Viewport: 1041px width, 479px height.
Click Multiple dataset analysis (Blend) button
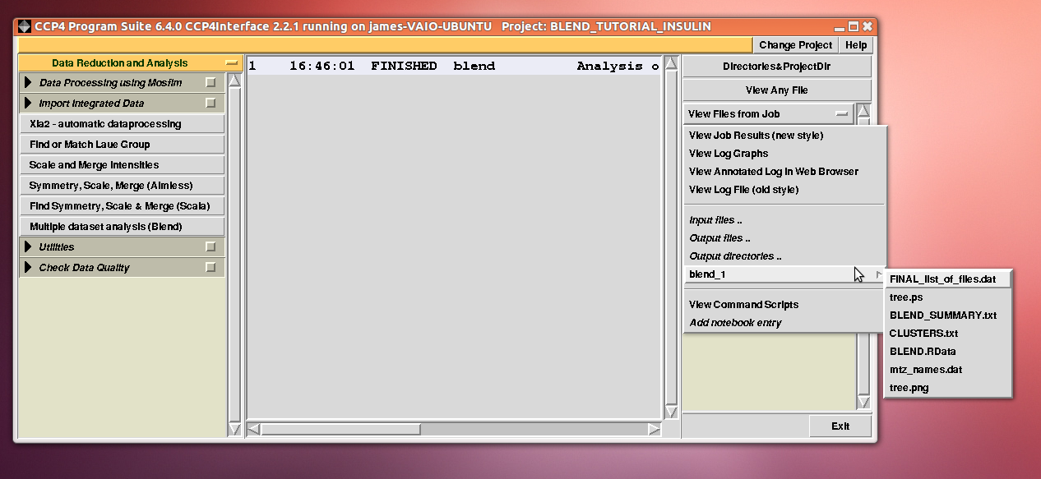[x=122, y=227]
